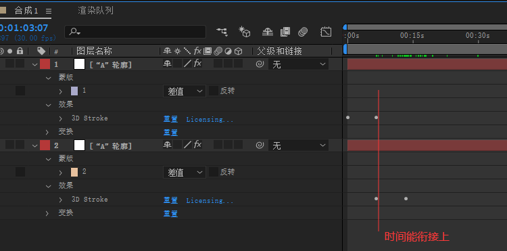Collapse layer 1 properties arrow
This screenshot has width=507, height=251.
pos(35,64)
